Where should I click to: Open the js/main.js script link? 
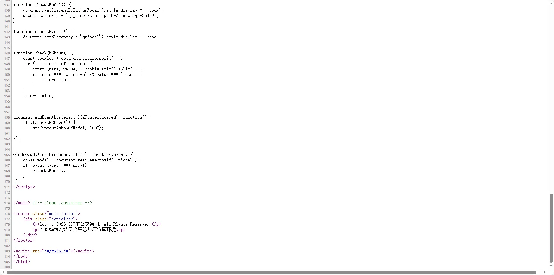[56, 251]
